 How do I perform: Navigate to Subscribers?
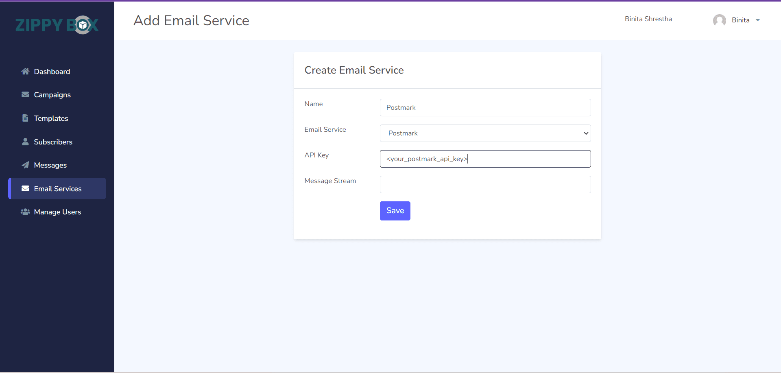pyautogui.click(x=57, y=142)
